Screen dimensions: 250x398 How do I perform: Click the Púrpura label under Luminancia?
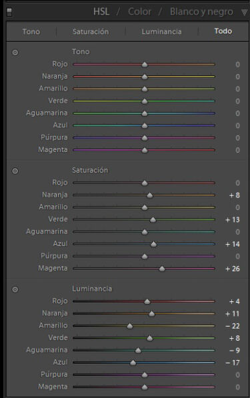coord(54,375)
